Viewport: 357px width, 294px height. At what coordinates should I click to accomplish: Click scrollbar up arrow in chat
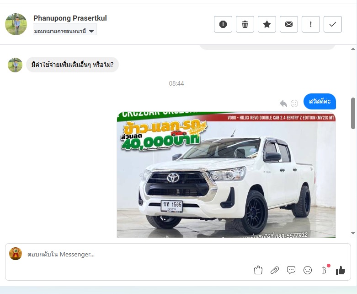tap(353, 49)
